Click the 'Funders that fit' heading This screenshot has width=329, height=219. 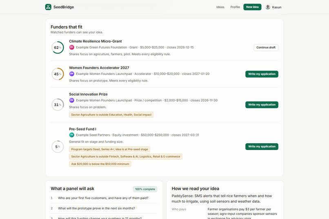click(66, 27)
